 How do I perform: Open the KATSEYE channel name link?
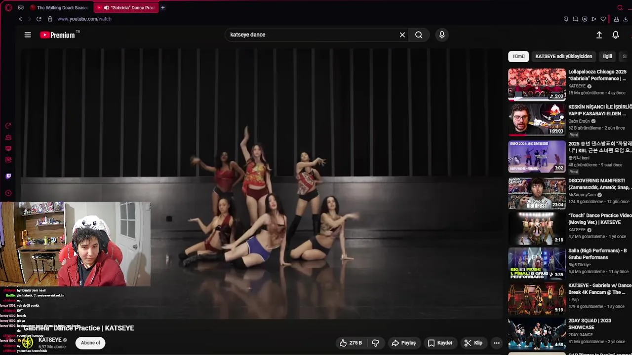(x=50, y=340)
